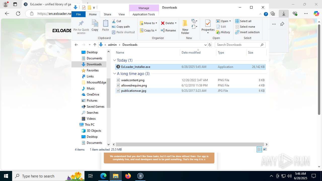This screenshot has width=322, height=181.
Task: Collapse the Today (1) group
Action: (114, 60)
